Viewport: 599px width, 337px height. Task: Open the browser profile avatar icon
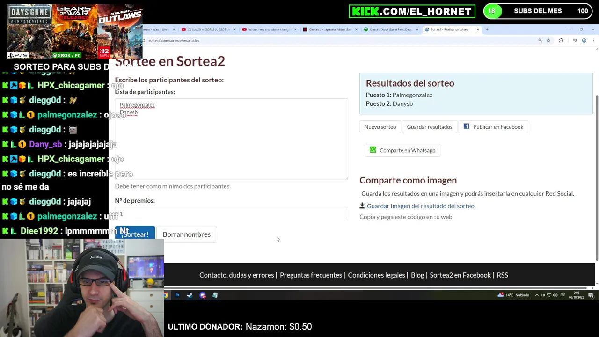(584, 40)
